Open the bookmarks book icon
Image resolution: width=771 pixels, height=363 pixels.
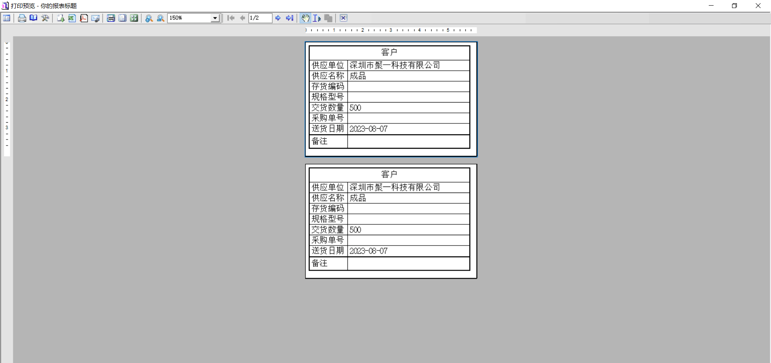coord(33,18)
